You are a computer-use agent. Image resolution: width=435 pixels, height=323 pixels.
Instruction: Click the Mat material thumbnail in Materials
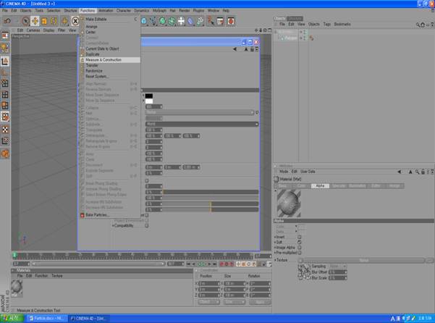(x=17, y=288)
